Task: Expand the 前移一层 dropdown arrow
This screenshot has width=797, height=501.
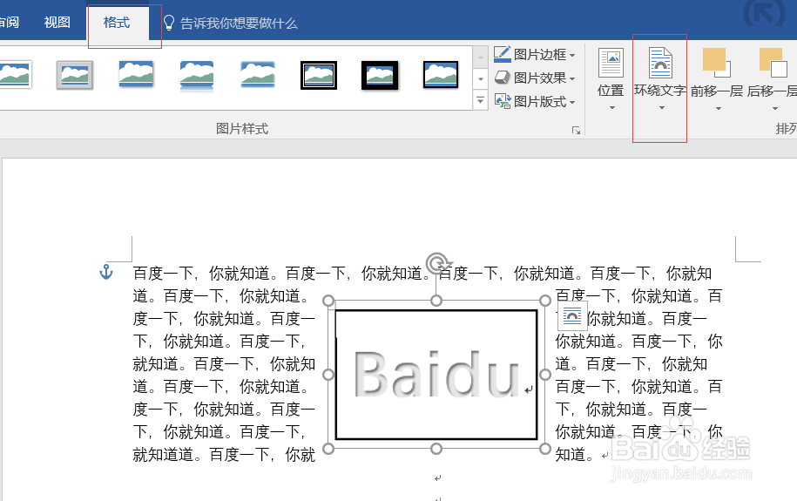Action: [x=719, y=108]
